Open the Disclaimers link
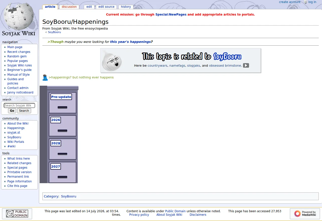The image size is (322, 221). click(198, 215)
